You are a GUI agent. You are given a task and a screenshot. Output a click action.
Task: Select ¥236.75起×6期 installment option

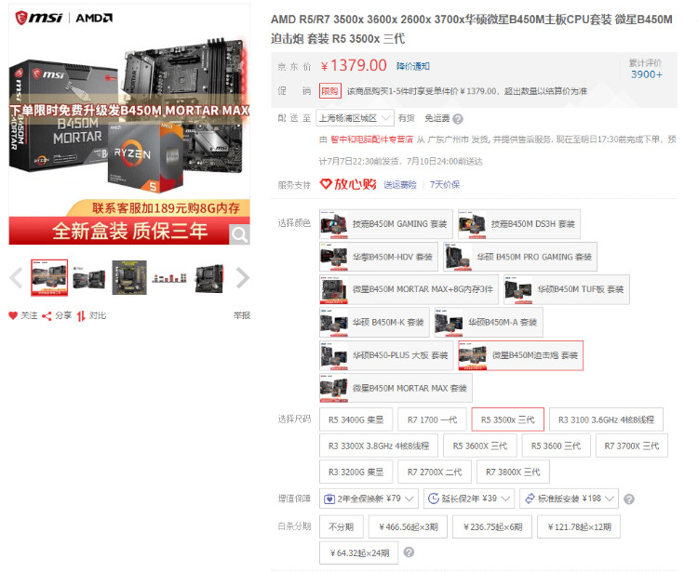pyautogui.click(x=492, y=527)
